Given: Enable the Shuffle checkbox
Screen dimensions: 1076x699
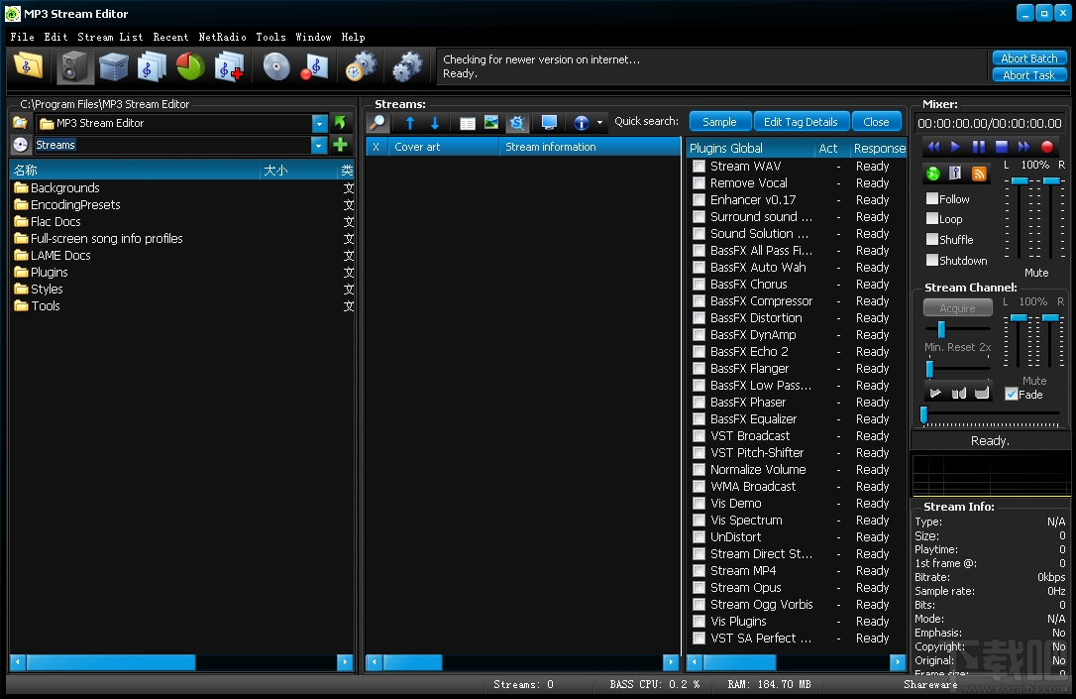Looking at the screenshot, I should pos(932,239).
